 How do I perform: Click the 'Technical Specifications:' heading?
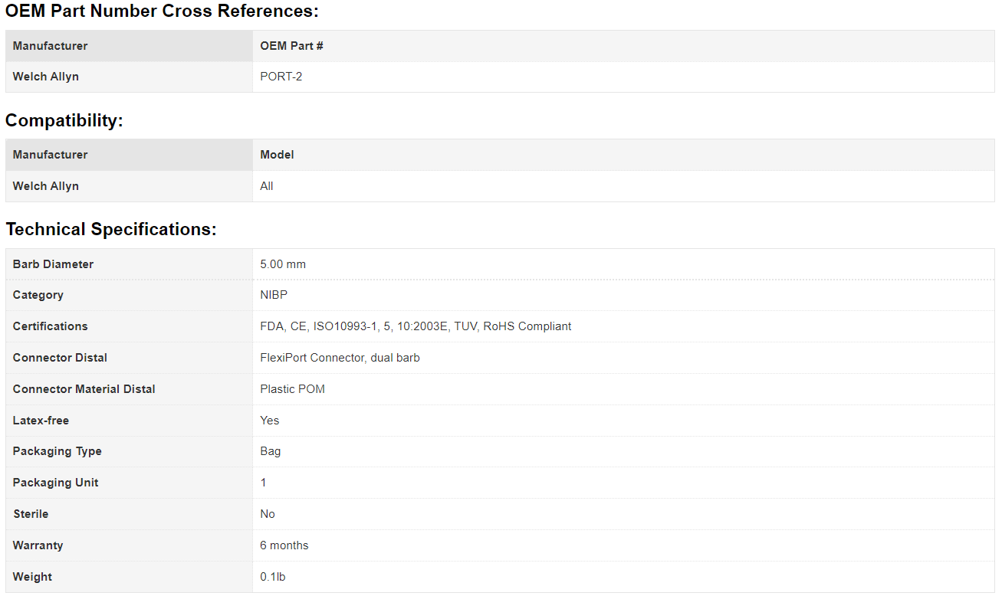(x=111, y=230)
